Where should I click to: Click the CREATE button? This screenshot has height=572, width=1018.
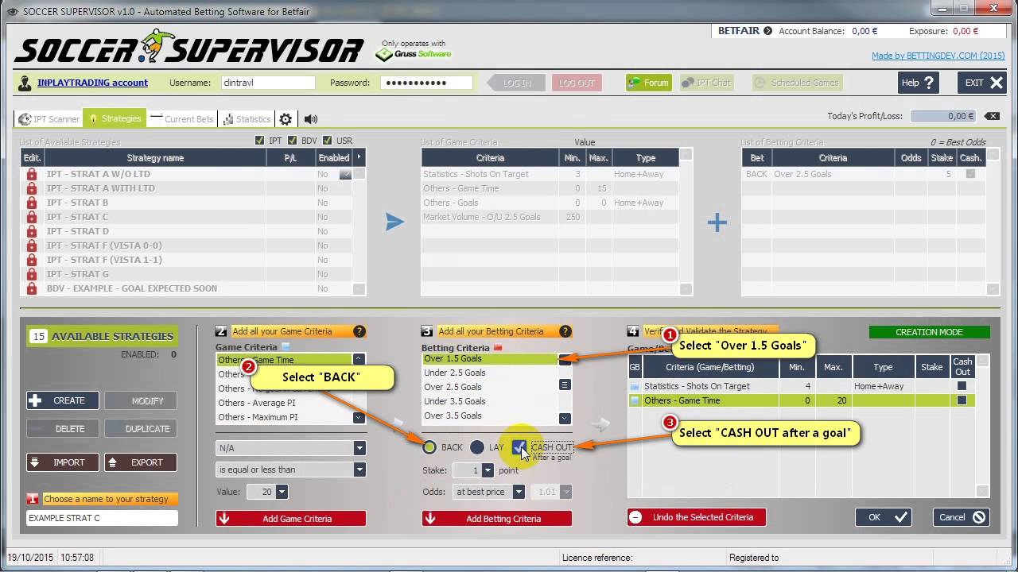click(x=62, y=400)
